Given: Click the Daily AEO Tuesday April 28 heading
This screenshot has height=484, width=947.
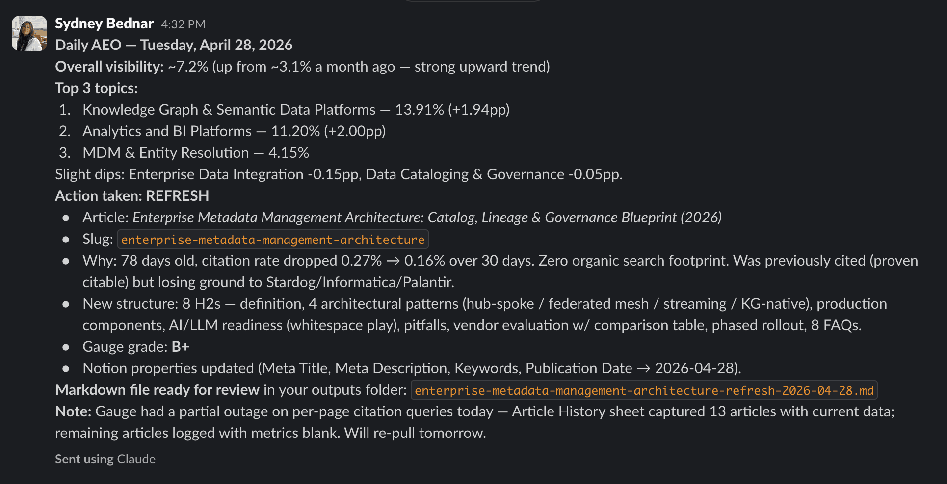Looking at the screenshot, I should coord(174,45).
